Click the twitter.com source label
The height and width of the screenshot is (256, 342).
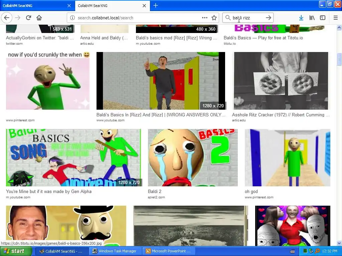click(x=14, y=44)
